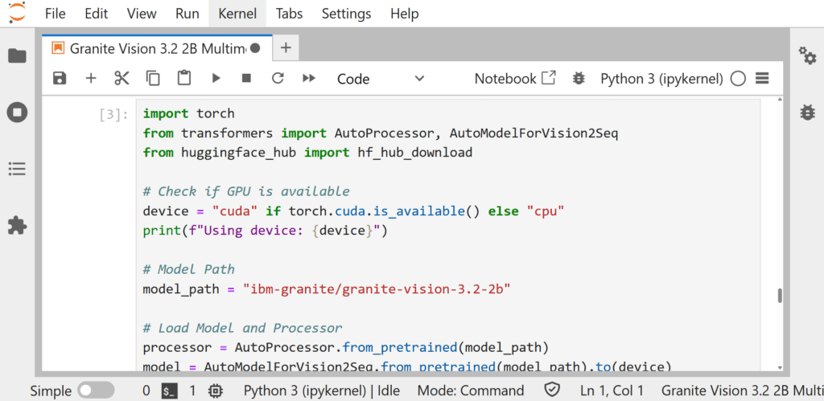
Task: Click the "# Load Model and Processor" comment
Action: [x=243, y=328]
